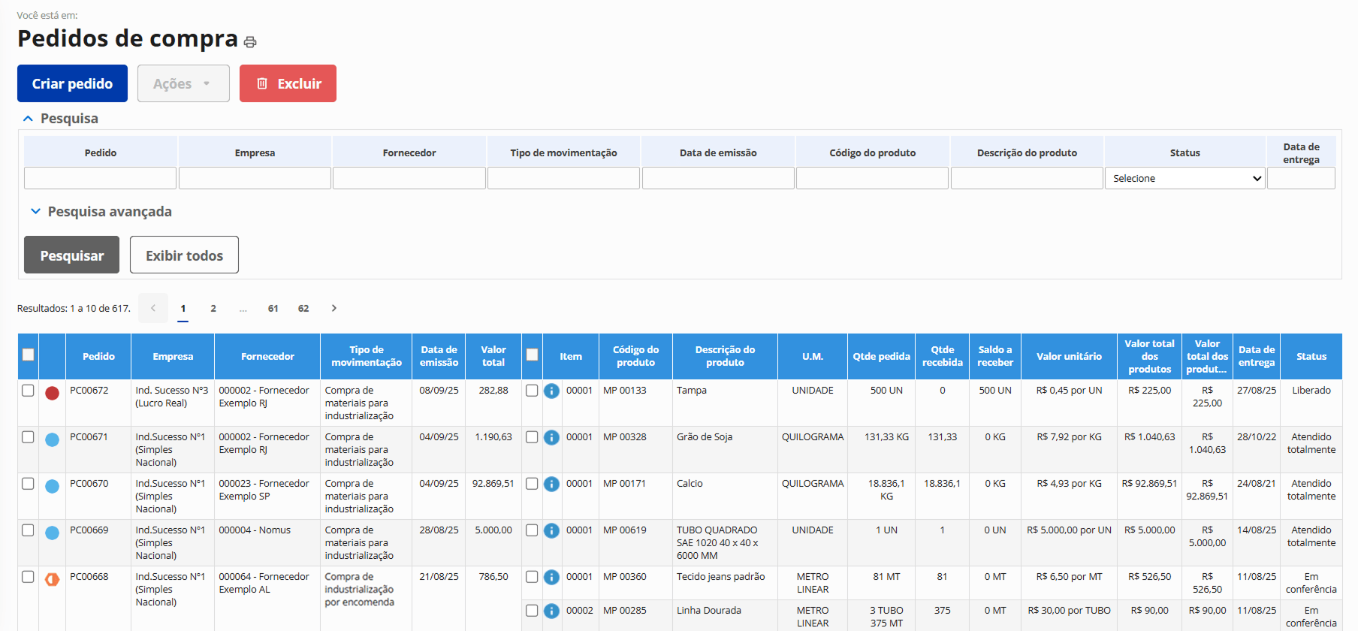Click the Exibir todos button
1358x631 pixels.
(184, 255)
